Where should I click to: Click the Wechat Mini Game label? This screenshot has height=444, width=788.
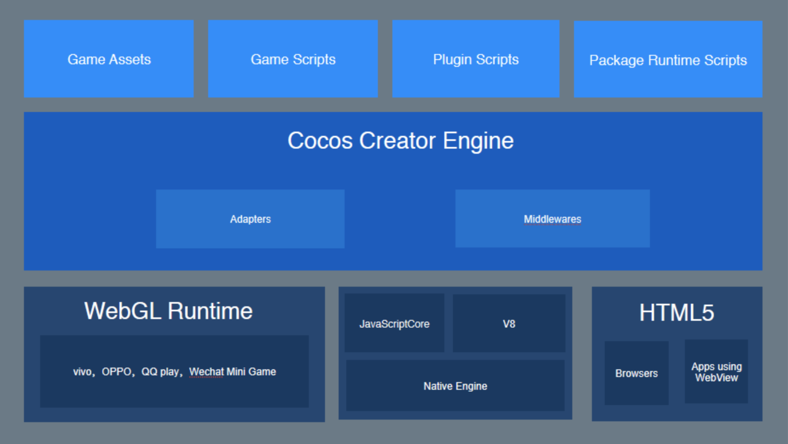pyautogui.click(x=232, y=372)
